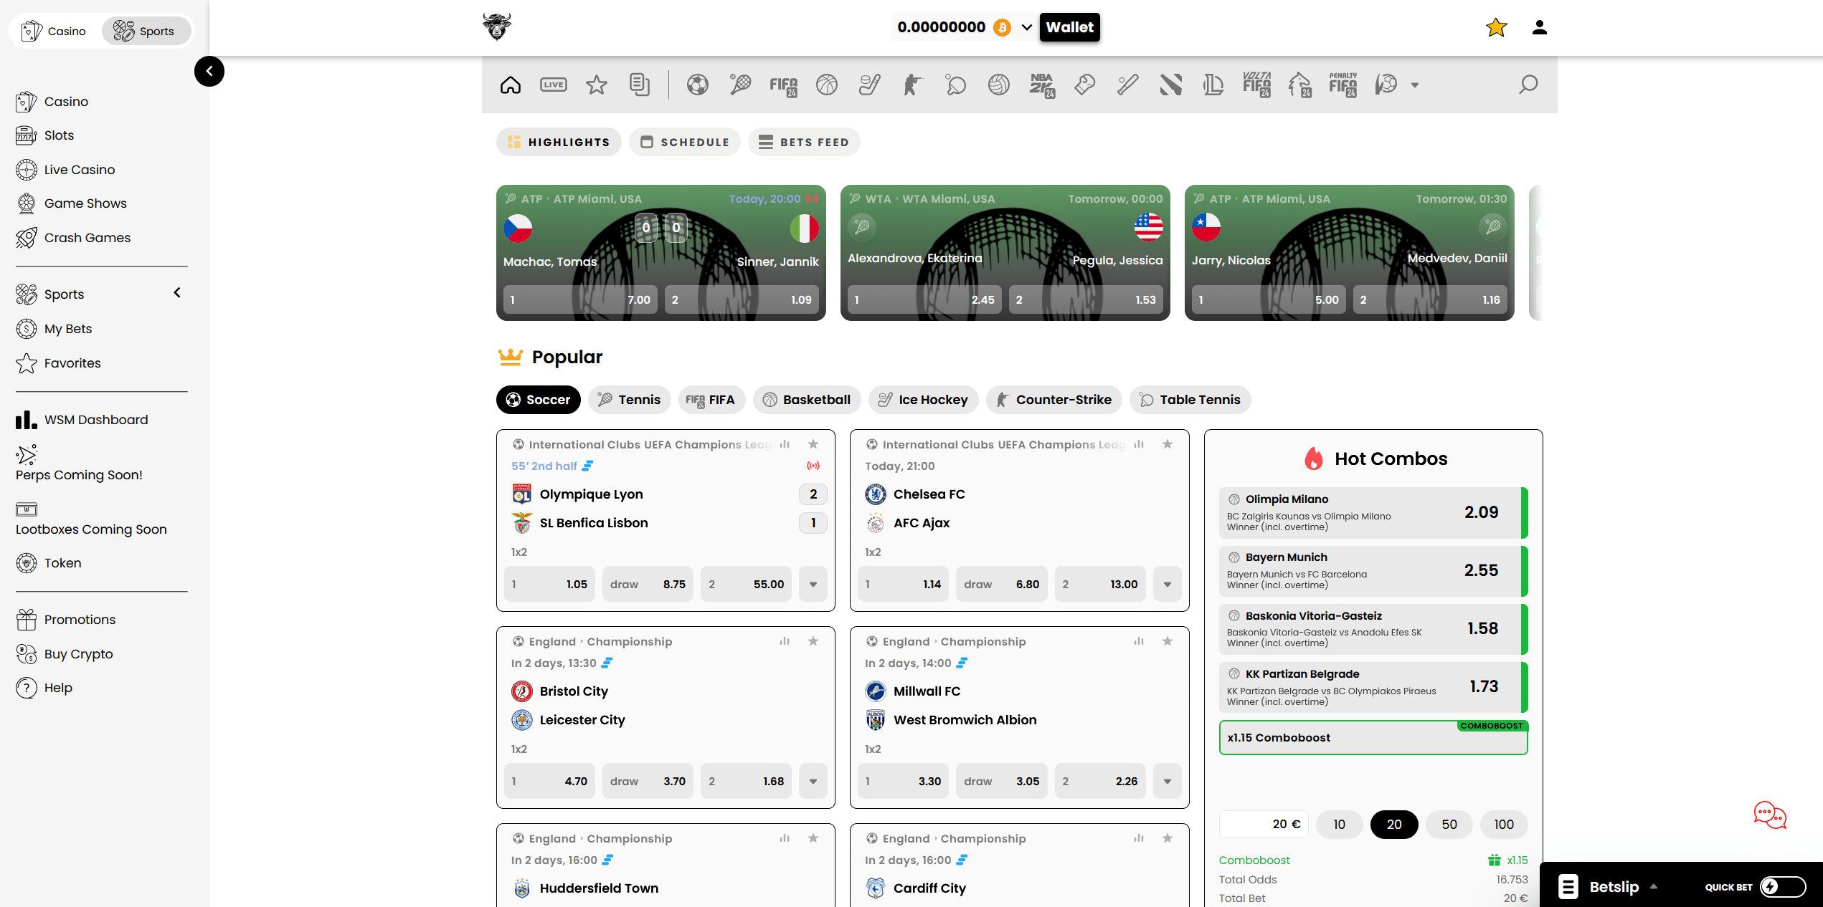Select the 50 stake amount option
The image size is (1823, 907).
(x=1449, y=825)
